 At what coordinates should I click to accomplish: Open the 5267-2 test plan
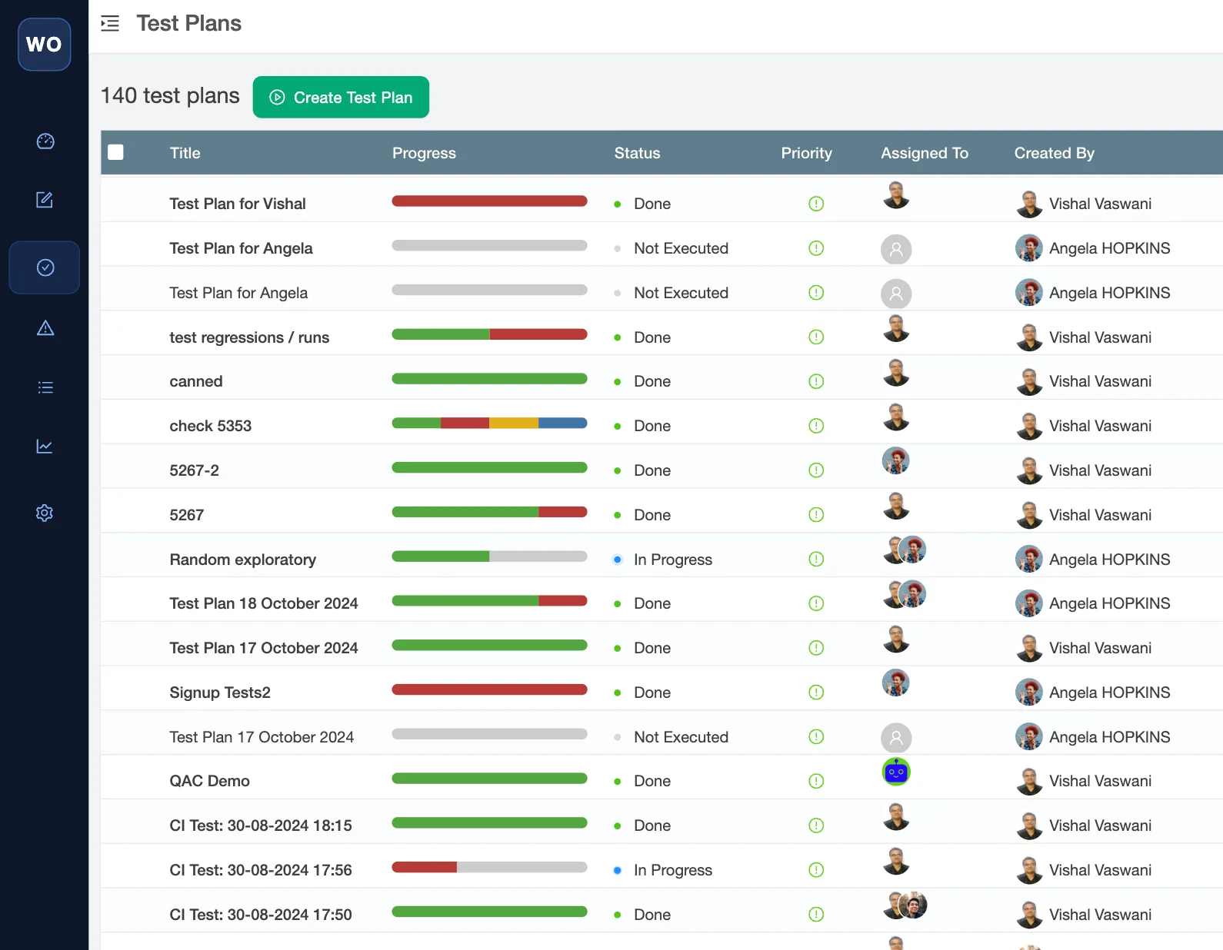point(194,470)
